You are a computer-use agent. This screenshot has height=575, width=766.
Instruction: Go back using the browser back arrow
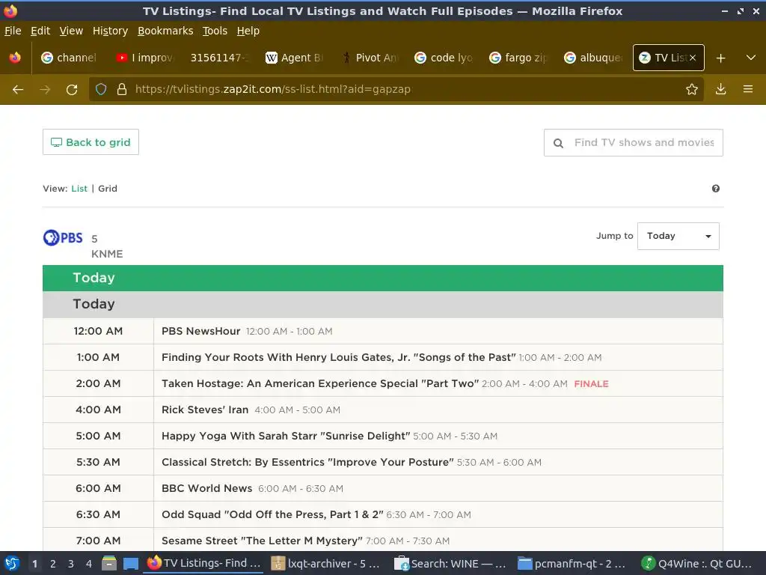coord(18,90)
